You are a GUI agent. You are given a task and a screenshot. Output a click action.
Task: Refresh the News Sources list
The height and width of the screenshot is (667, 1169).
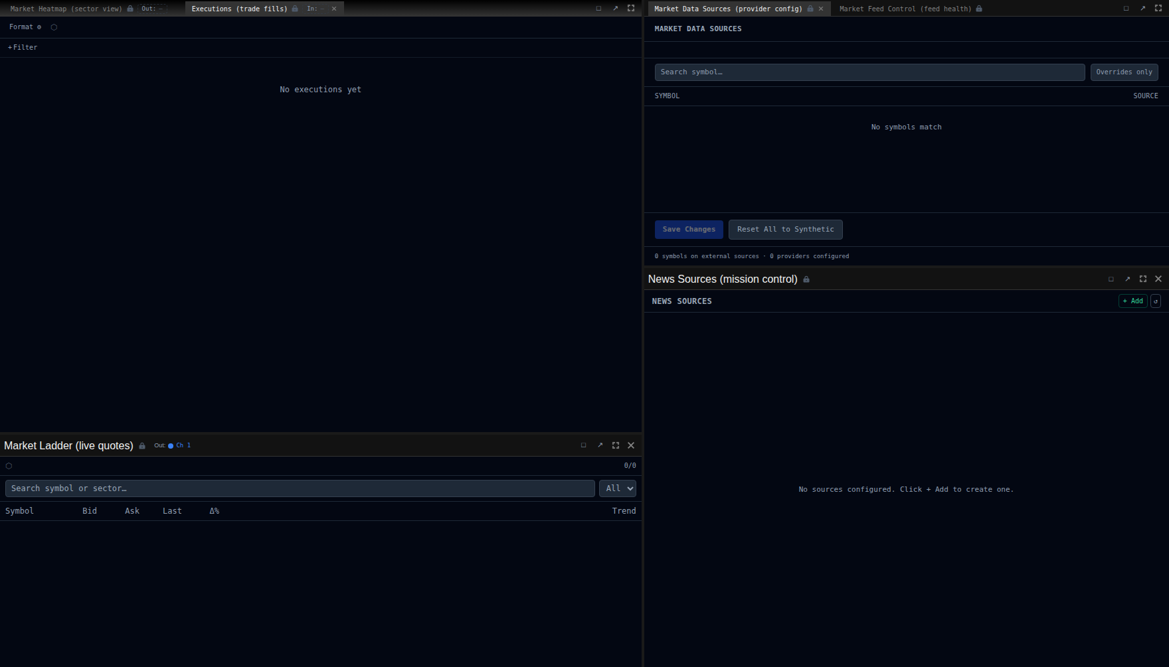point(1156,301)
